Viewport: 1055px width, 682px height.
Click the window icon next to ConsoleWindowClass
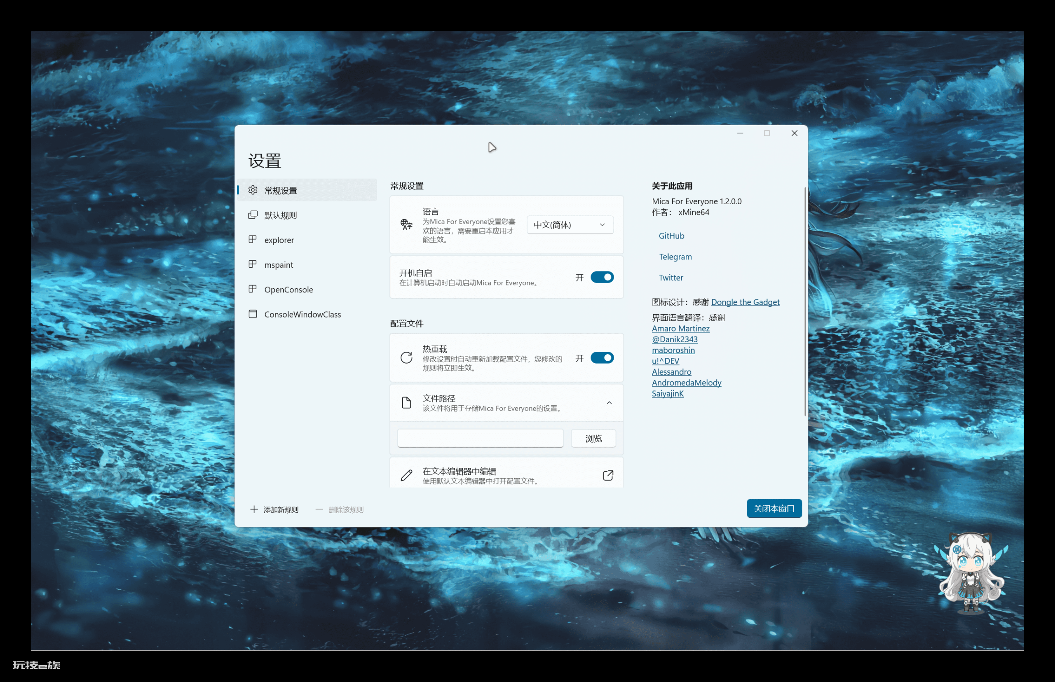(x=253, y=314)
